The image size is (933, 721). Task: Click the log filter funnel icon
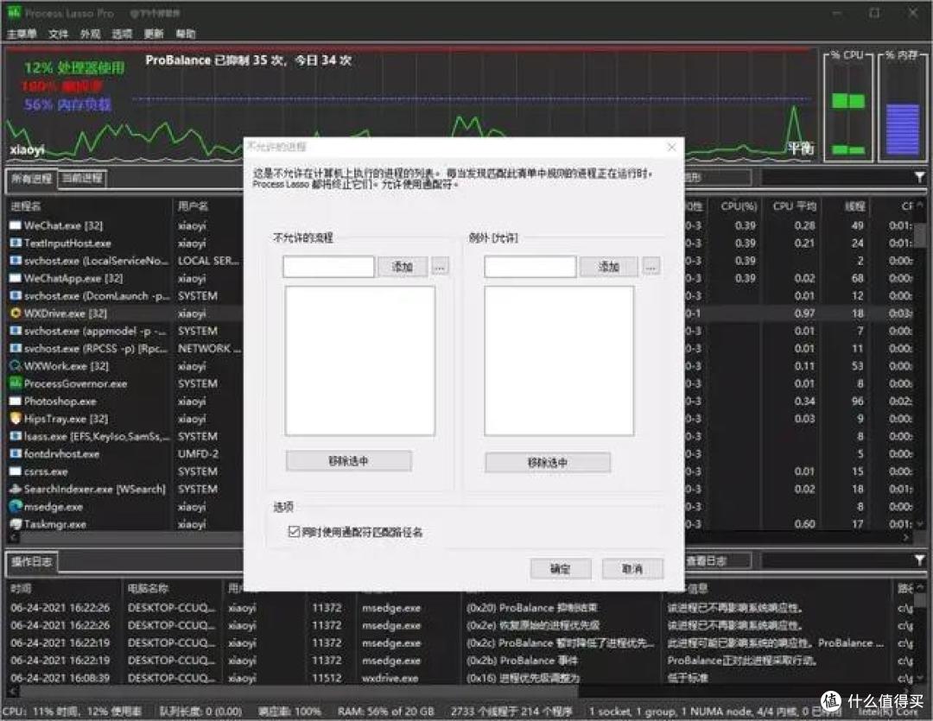(919, 560)
